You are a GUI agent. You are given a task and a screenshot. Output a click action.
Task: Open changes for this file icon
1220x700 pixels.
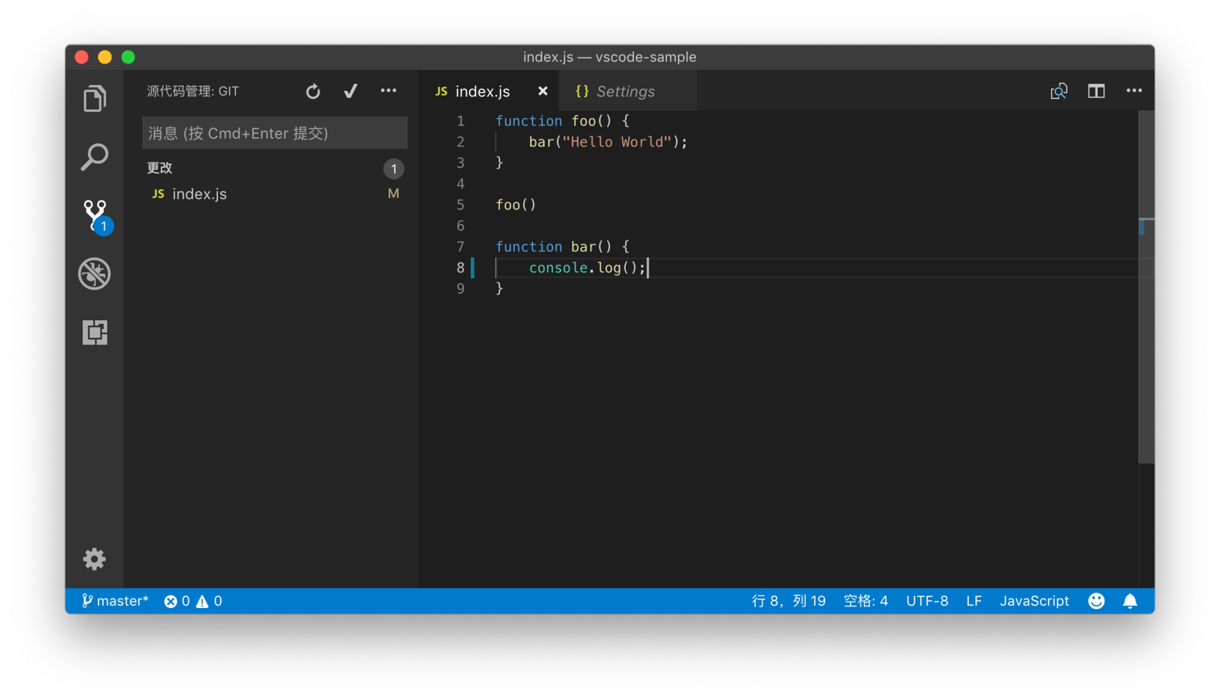click(1059, 91)
